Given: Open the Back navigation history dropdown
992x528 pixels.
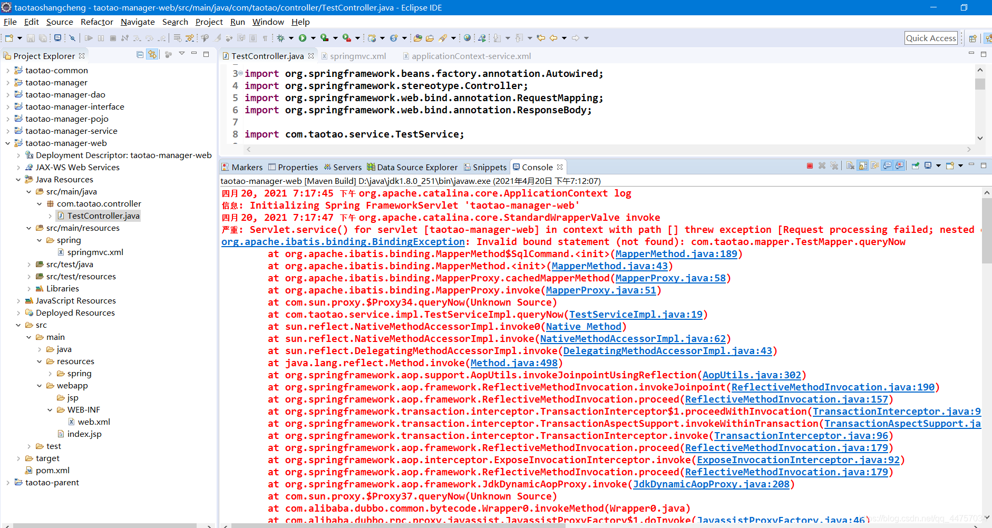Looking at the screenshot, I should tap(564, 38).
